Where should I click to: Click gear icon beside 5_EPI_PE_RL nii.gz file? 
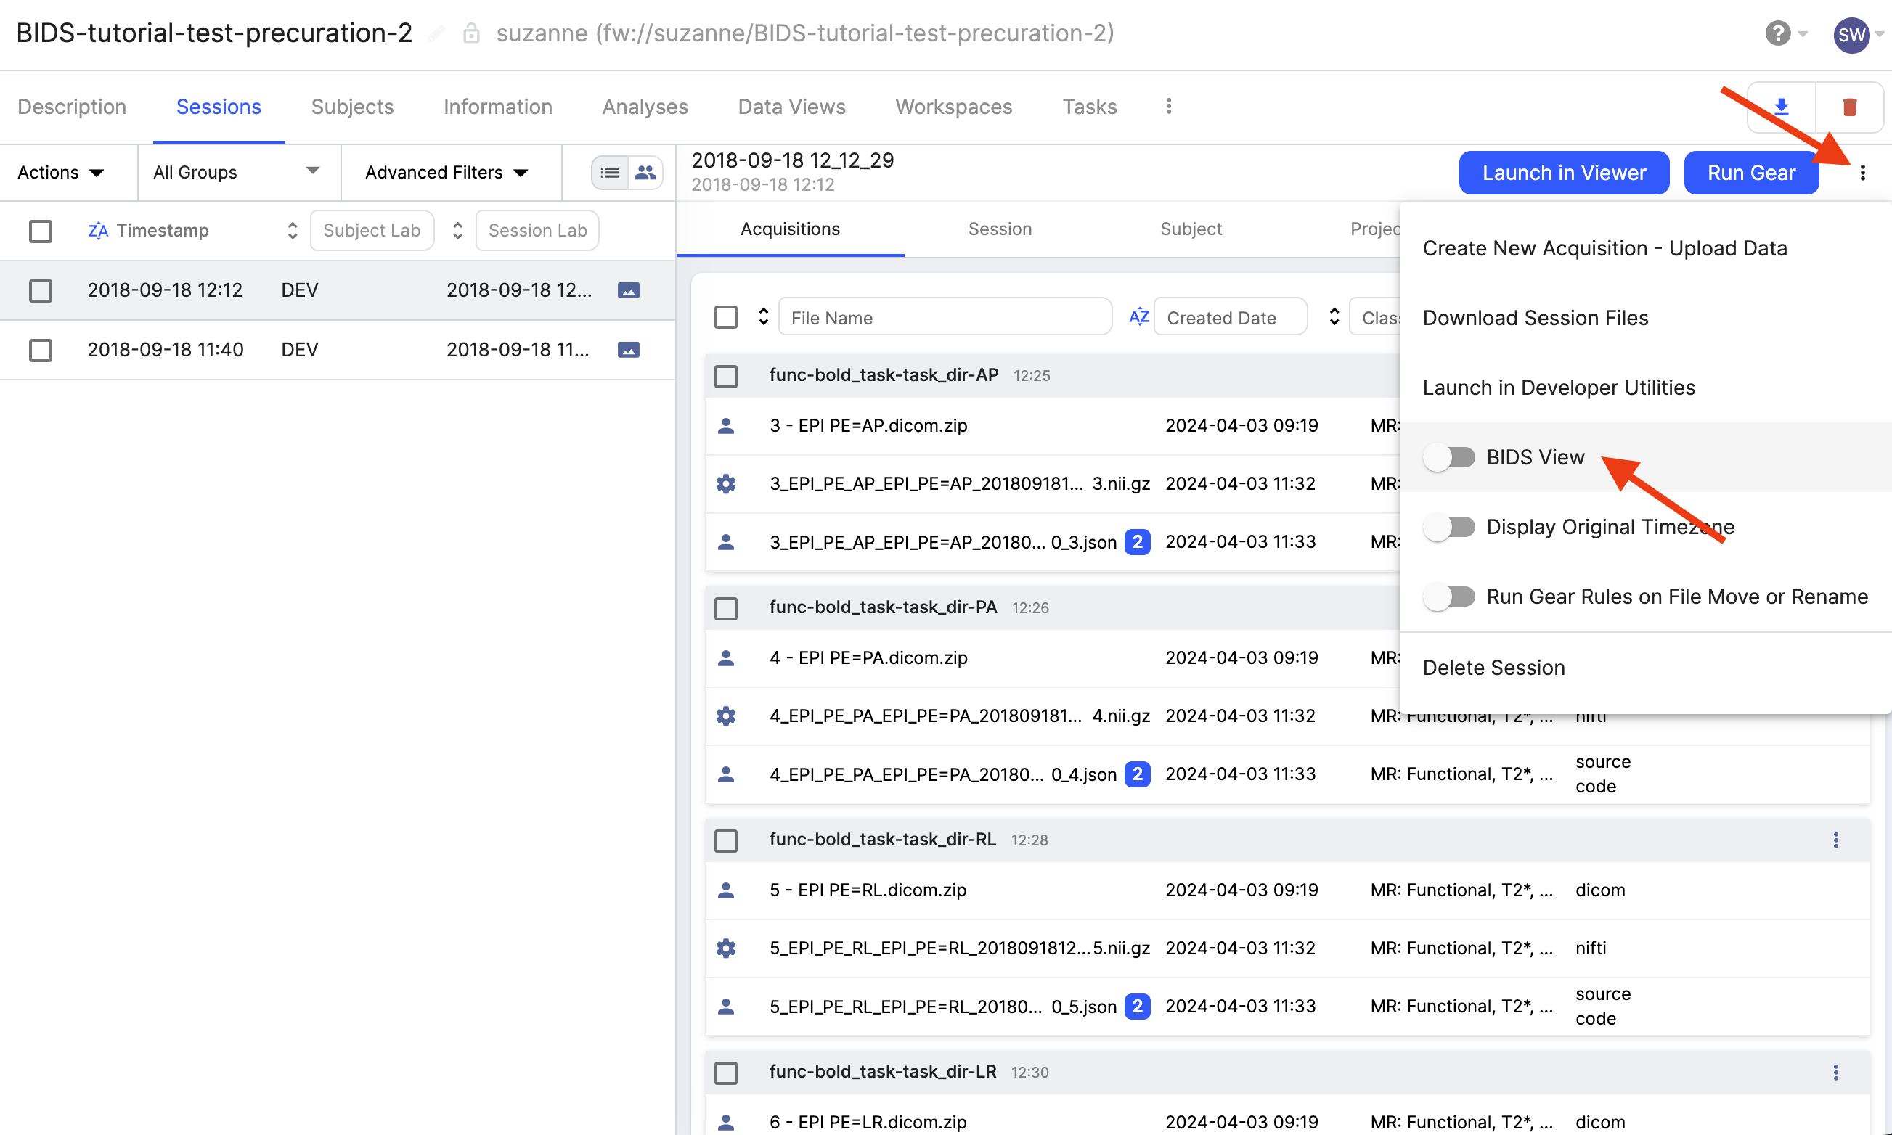pos(726,948)
